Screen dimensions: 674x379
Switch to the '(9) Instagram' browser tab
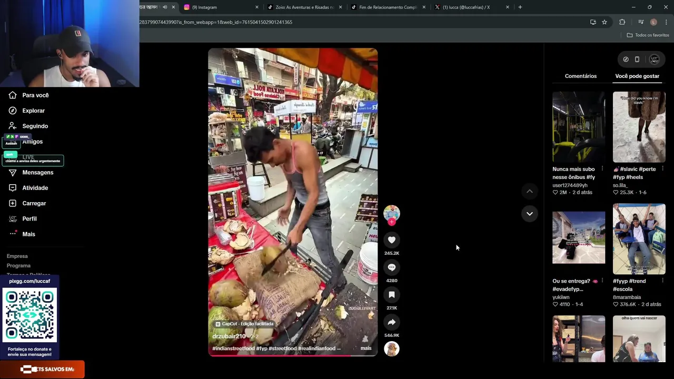(220, 7)
